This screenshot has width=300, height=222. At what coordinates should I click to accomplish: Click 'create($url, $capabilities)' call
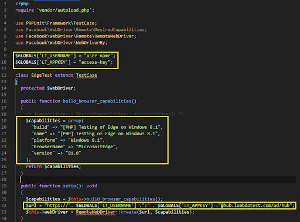pyautogui.click(x=156, y=212)
